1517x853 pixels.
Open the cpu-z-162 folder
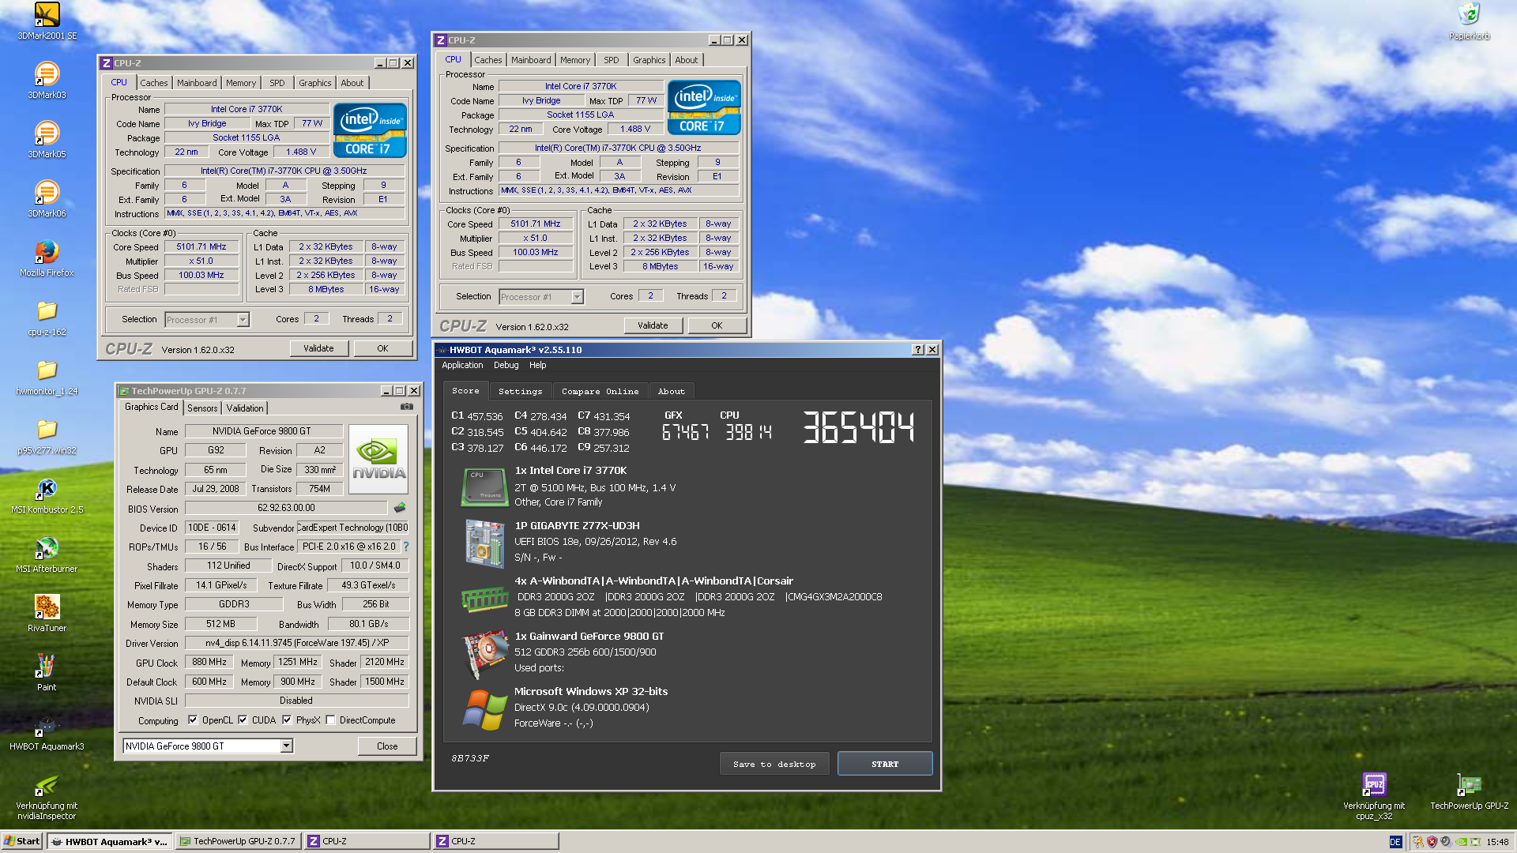click(x=47, y=318)
